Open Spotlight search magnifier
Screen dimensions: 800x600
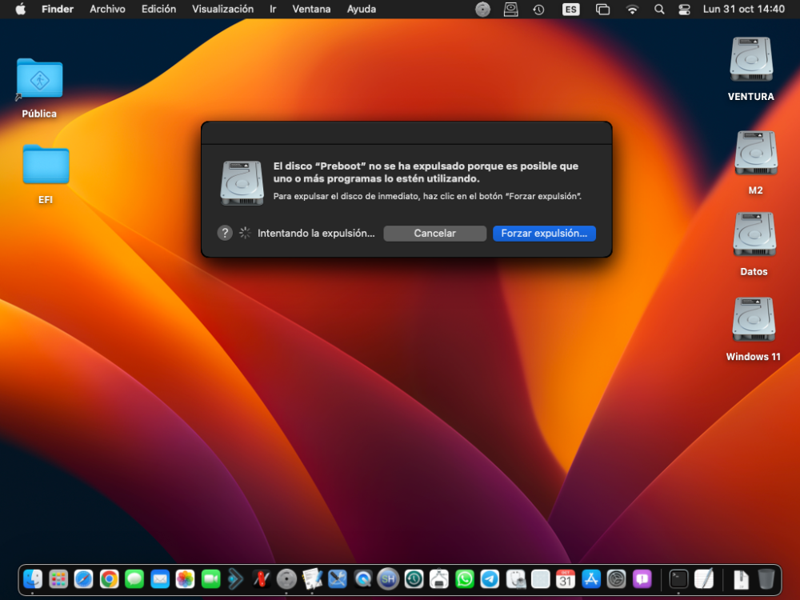(x=659, y=9)
